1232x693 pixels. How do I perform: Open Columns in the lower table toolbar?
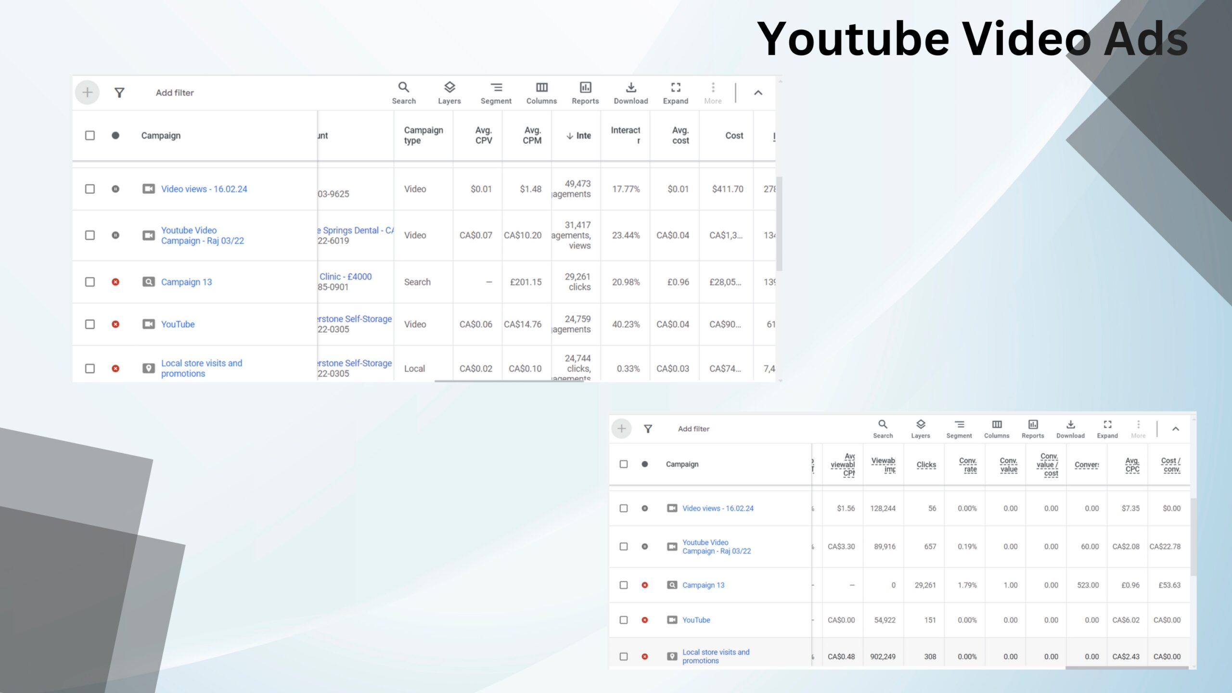point(996,429)
